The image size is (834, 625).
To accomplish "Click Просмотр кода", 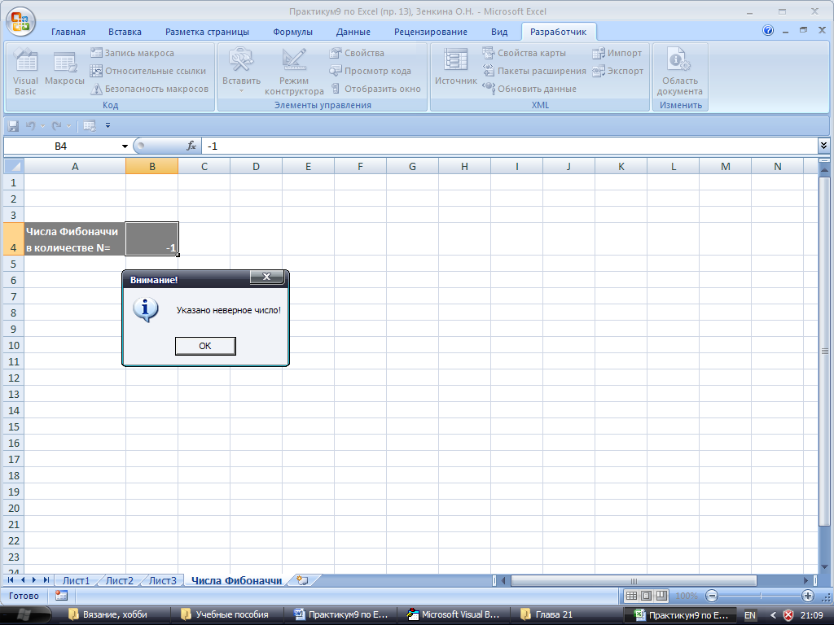I will pyautogui.click(x=371, y=71).
